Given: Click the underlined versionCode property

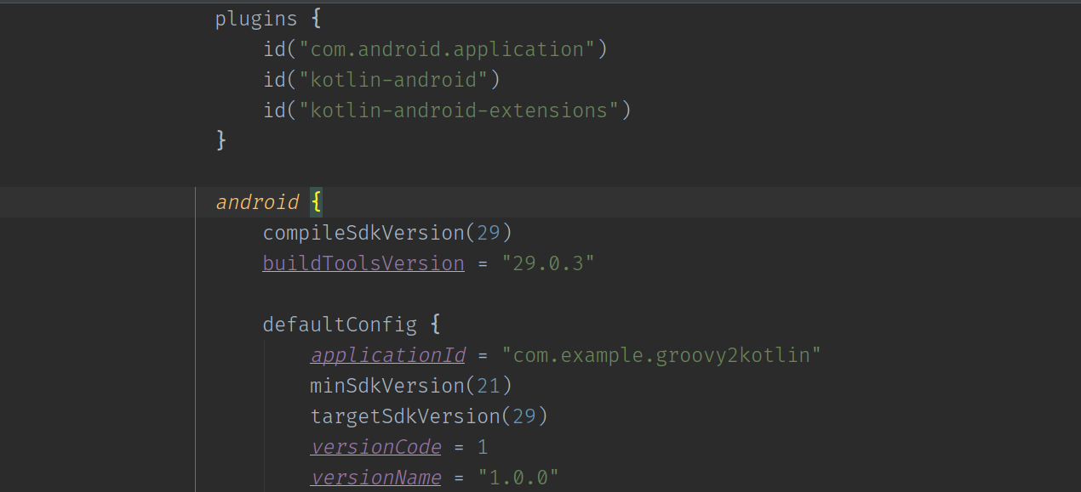Looking at the screenshot, I should pos(375,446).
